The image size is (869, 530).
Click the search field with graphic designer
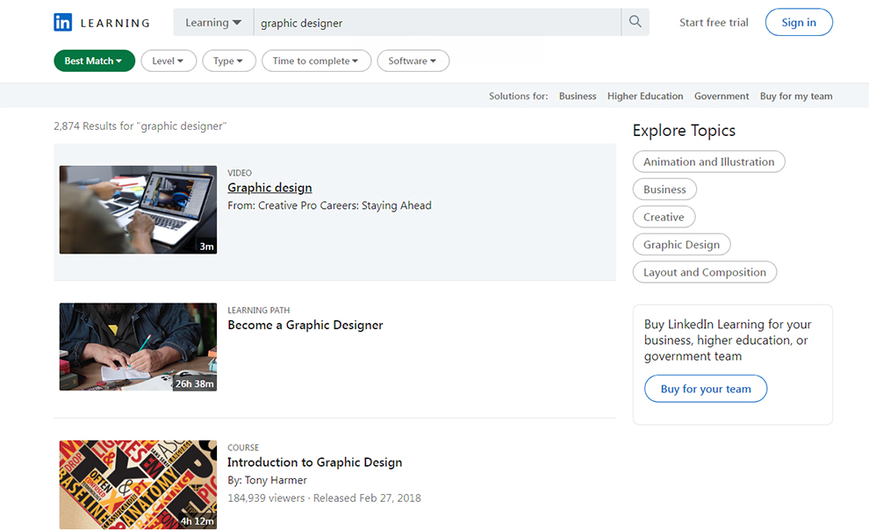437,22
